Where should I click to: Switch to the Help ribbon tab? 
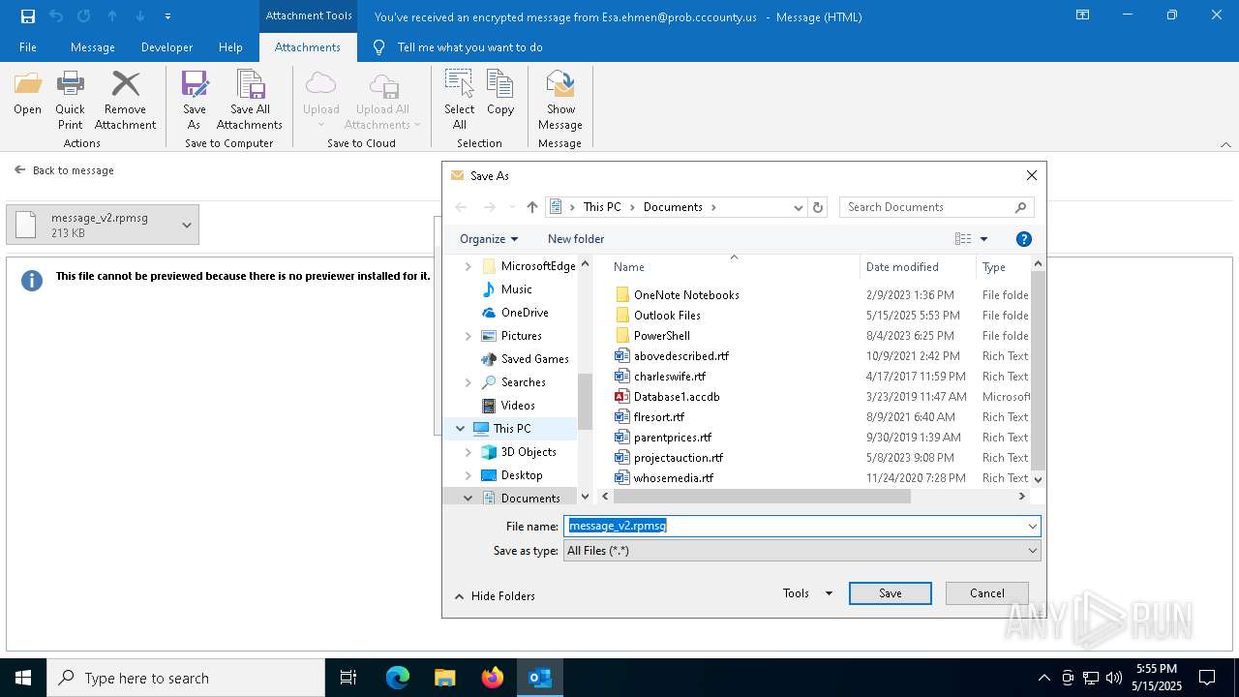coord(230,47)
